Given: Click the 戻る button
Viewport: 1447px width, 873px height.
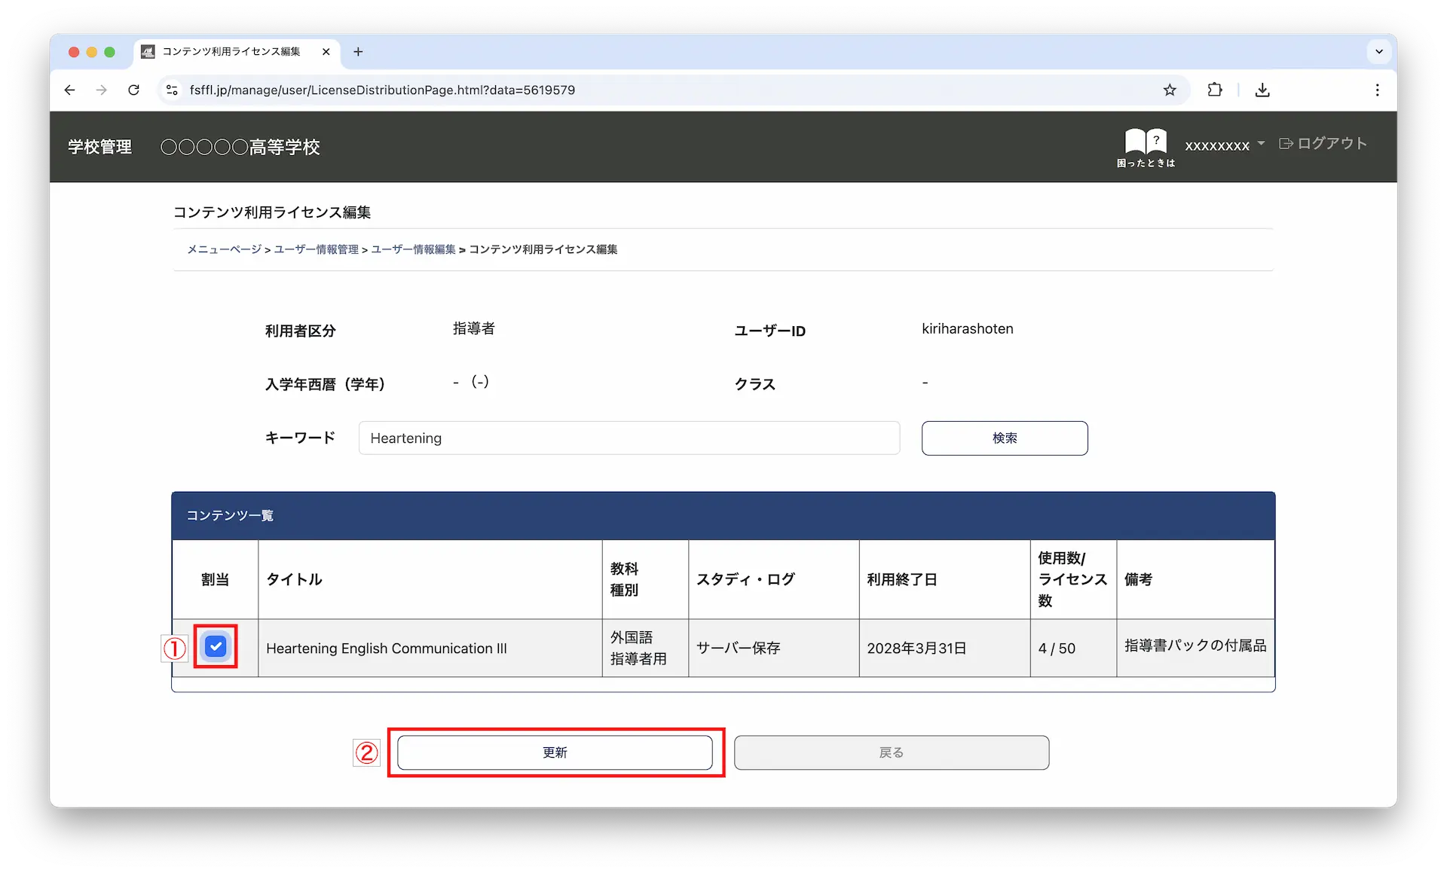Looking at the screenshot, I should [891, 752].
